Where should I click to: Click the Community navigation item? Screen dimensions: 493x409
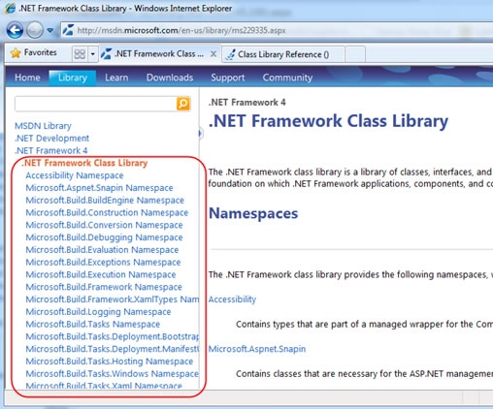(x=287, y=78)
